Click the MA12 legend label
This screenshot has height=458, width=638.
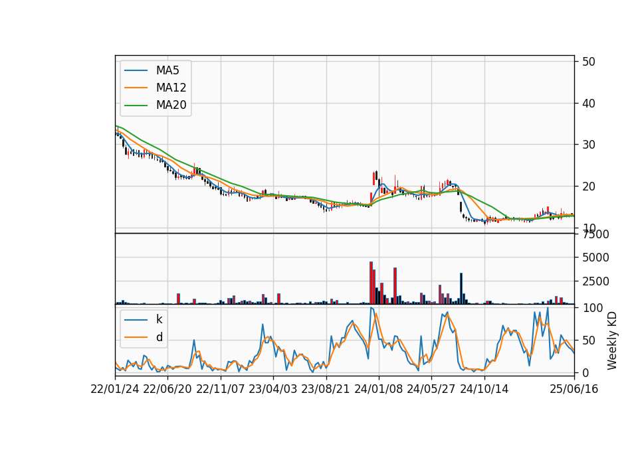171,88
